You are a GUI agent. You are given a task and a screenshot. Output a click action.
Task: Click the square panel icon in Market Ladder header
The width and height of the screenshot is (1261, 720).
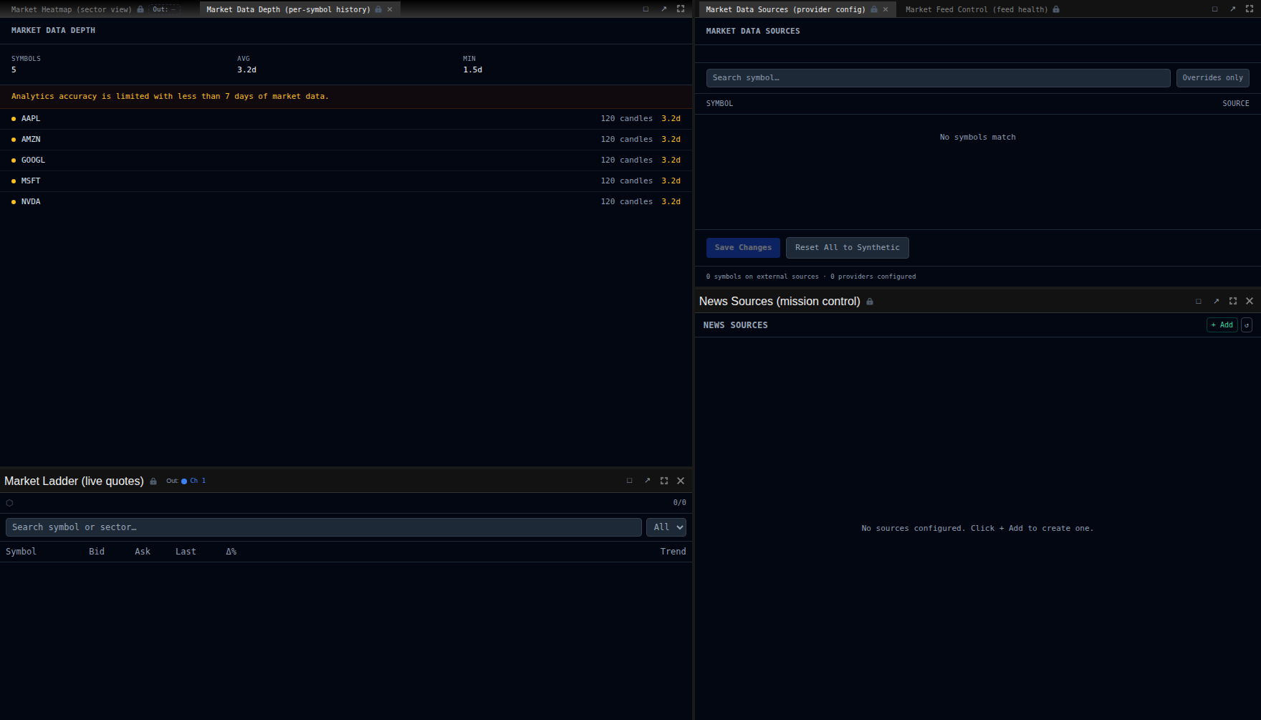coord(630,481)
